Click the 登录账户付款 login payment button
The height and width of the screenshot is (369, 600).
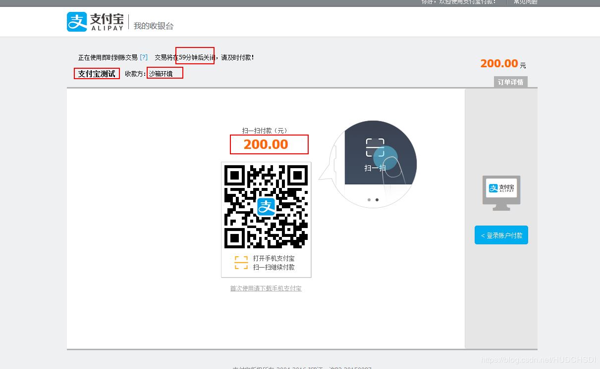pyautogui.click(x=501, y=235)
